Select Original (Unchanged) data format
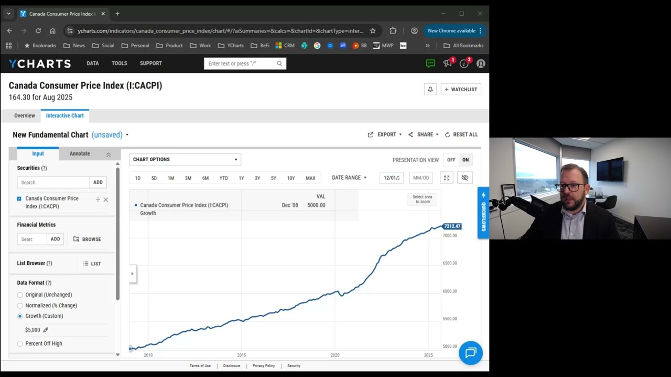This screenshot has height=377, width=671. [x=20, y=295]
